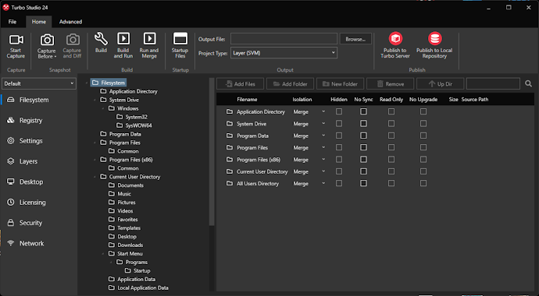
Task: Toggle Read Only checkbox for All Users Directory
Action: [391, 184]
